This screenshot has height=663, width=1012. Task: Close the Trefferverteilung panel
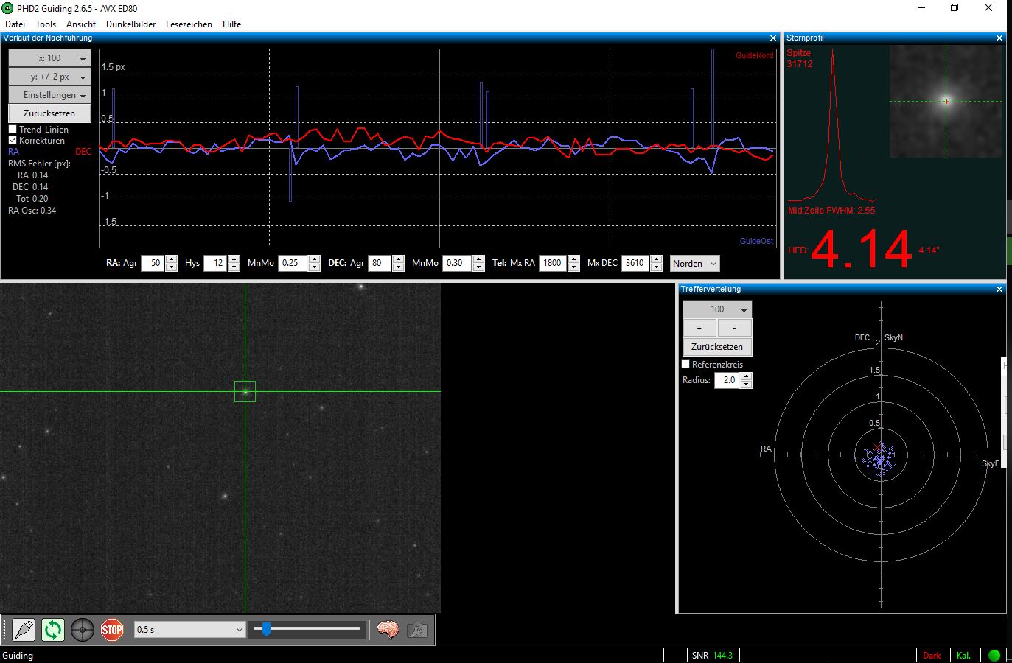click(x=999, y=289)
